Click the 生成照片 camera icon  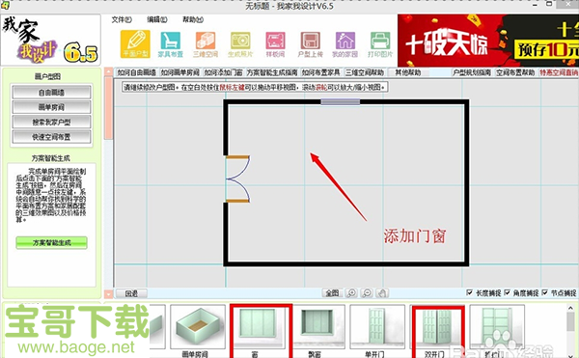(240, 44)
